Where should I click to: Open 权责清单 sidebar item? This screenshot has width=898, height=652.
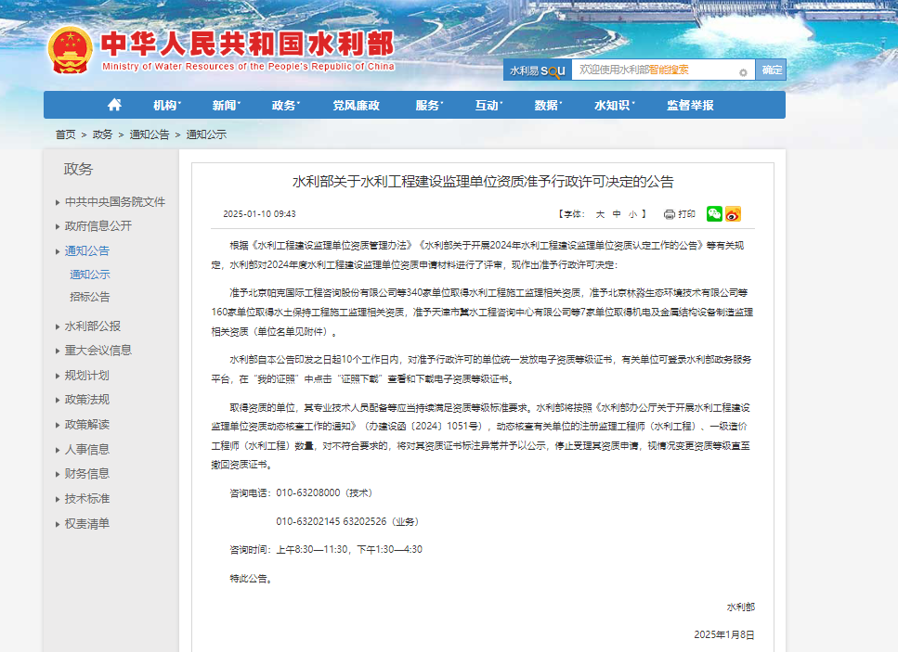point(87,524)
